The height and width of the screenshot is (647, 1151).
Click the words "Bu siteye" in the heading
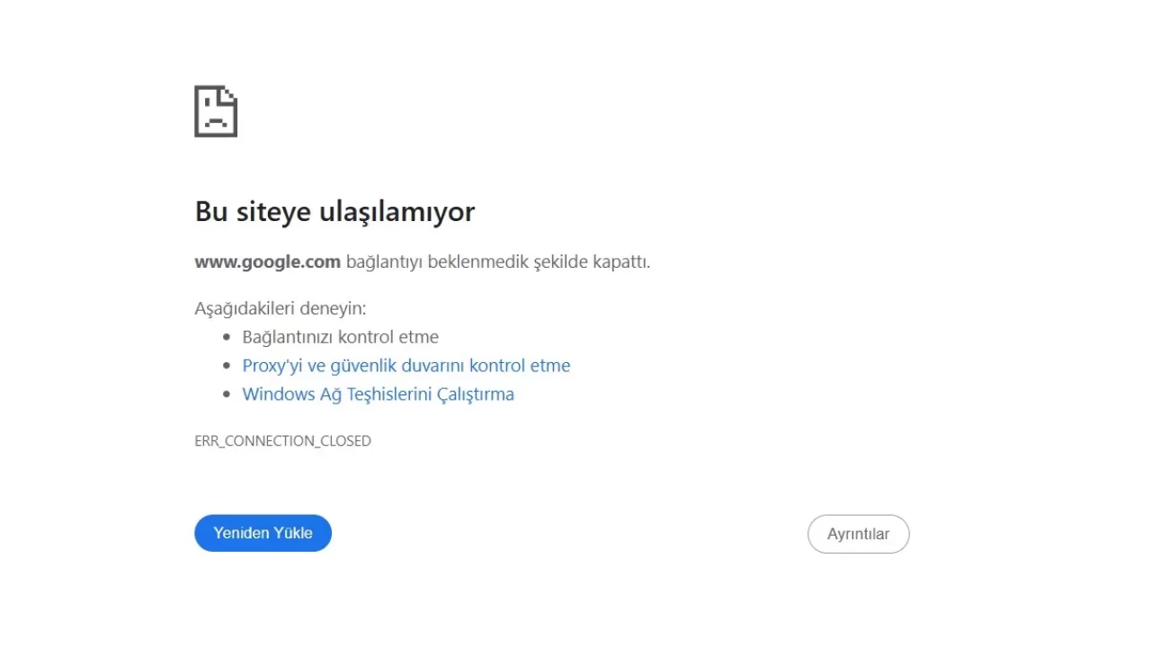pos(252,212)
